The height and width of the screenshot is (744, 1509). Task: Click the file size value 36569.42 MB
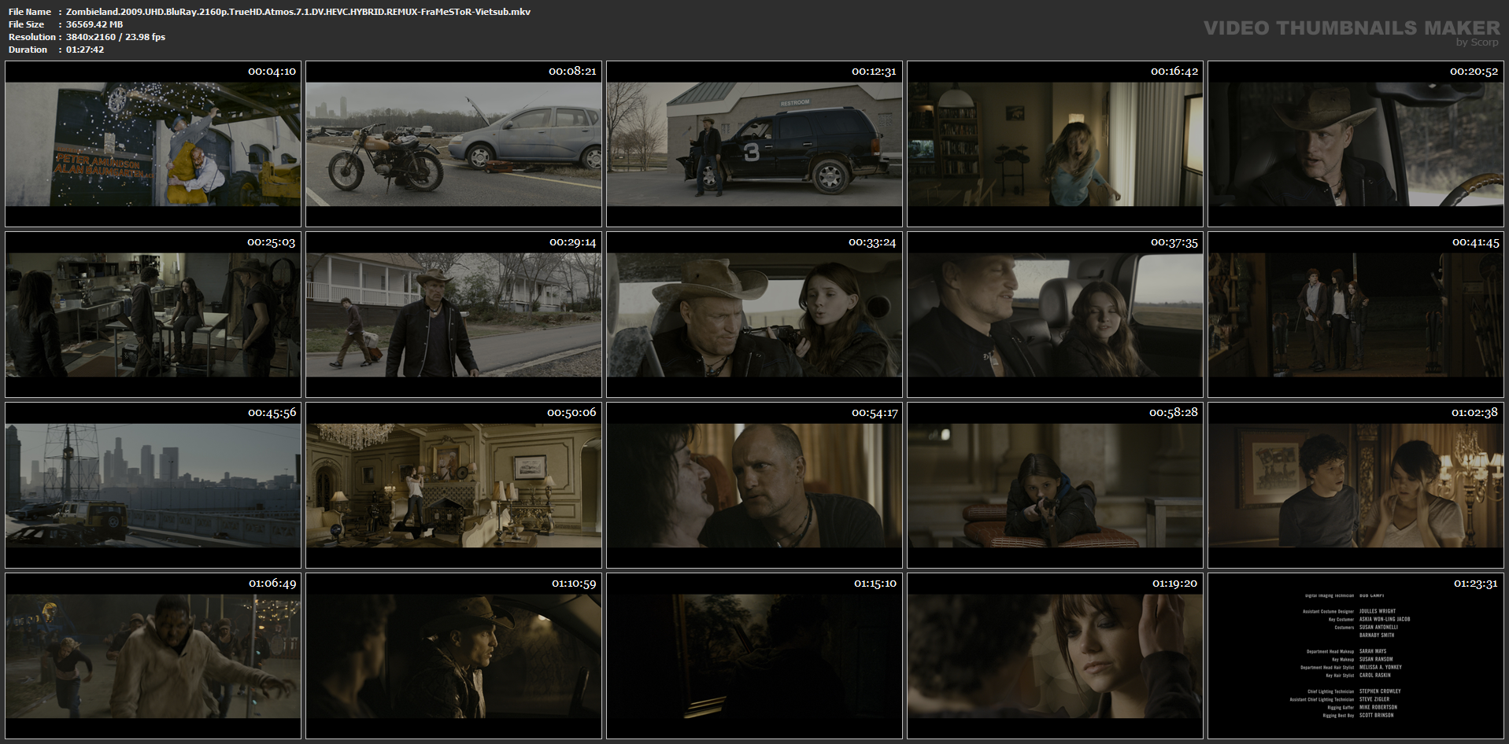[x=94, y=24]
